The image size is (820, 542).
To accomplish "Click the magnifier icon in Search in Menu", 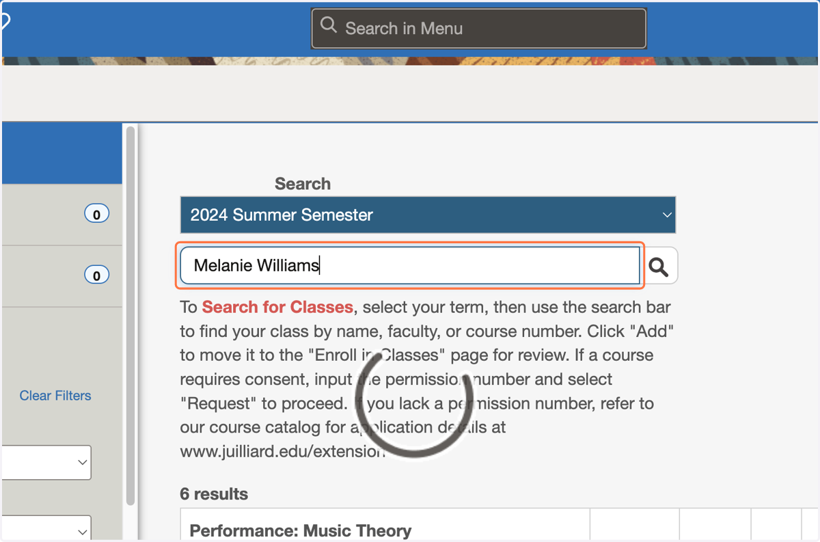I will click(x=329, y=27).
